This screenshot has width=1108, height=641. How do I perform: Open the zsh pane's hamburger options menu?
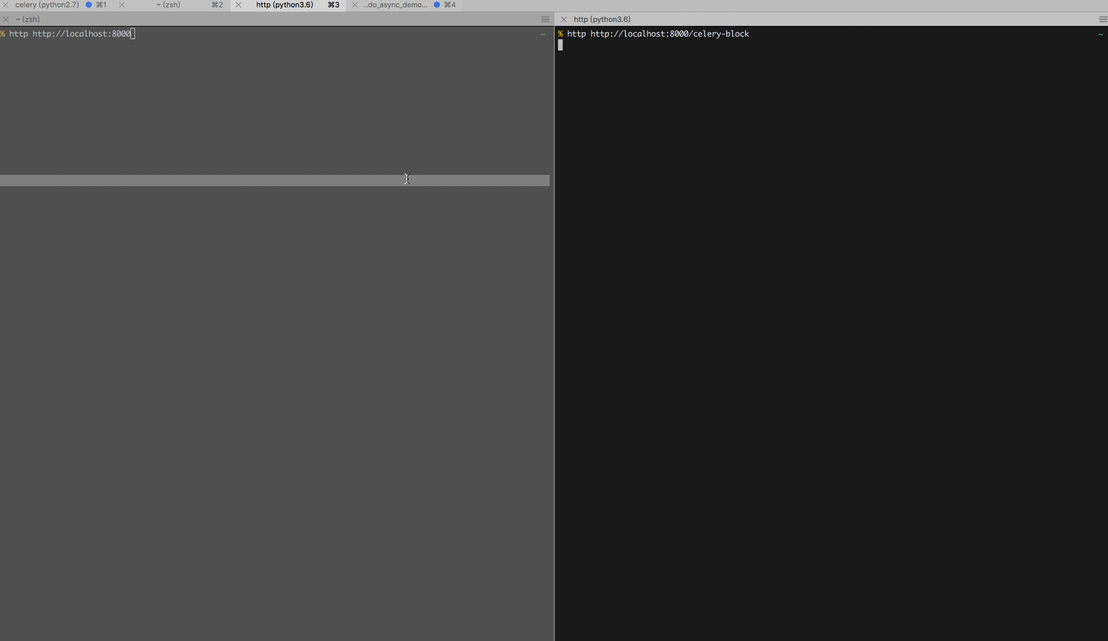coord(545,19)
